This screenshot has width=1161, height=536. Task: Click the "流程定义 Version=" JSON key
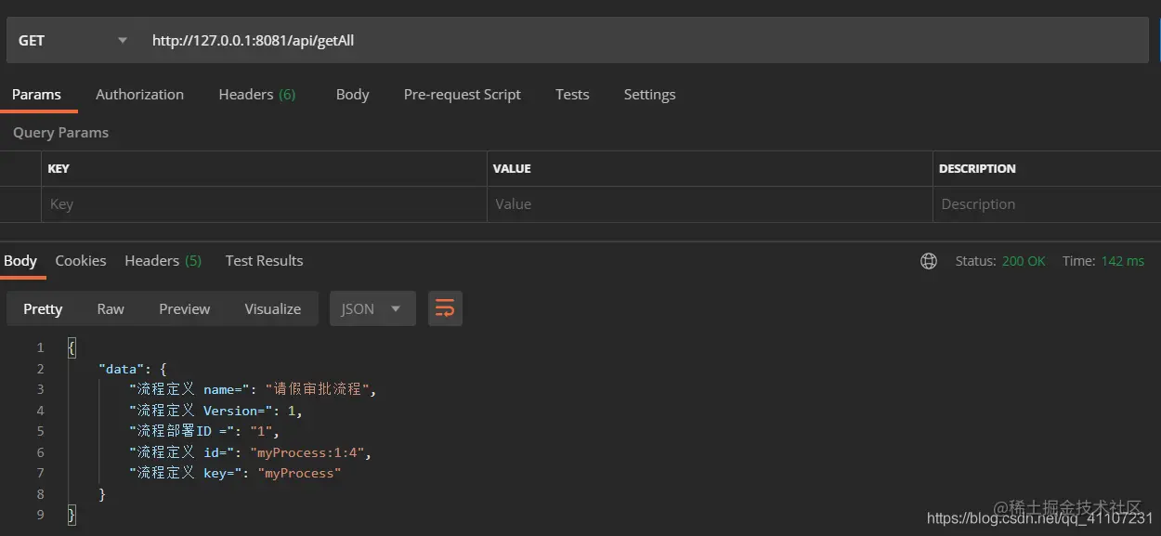pyautogui.click(x=200, y=411)
